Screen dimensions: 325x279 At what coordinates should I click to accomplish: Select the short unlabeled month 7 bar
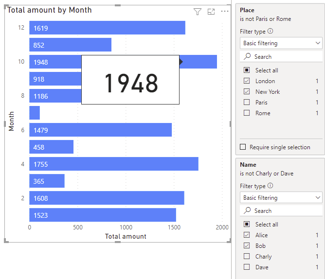[35, 113]
